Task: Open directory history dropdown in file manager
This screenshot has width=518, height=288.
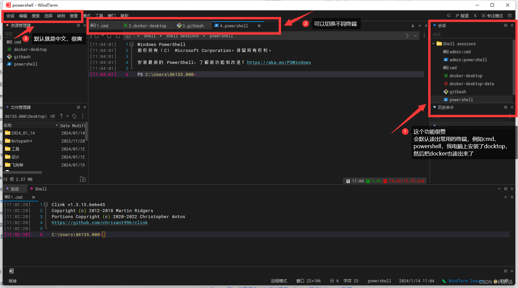Action: tap(67, 116)
